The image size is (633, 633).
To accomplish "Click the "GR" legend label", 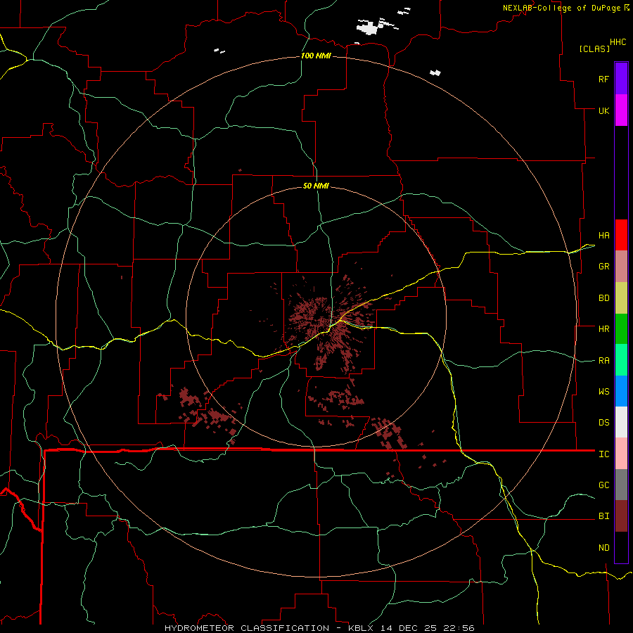I will (x=603, y=267).
